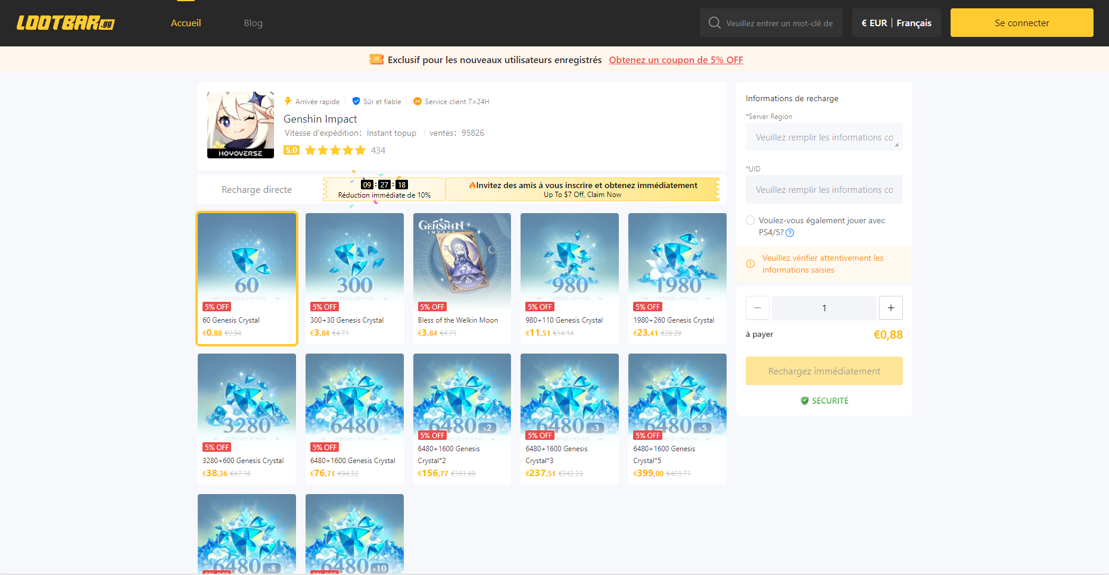Screen dimensions: 1109x575
Task: Click the PS4/5 help question mark icon
Action: (x=790, y=233)
